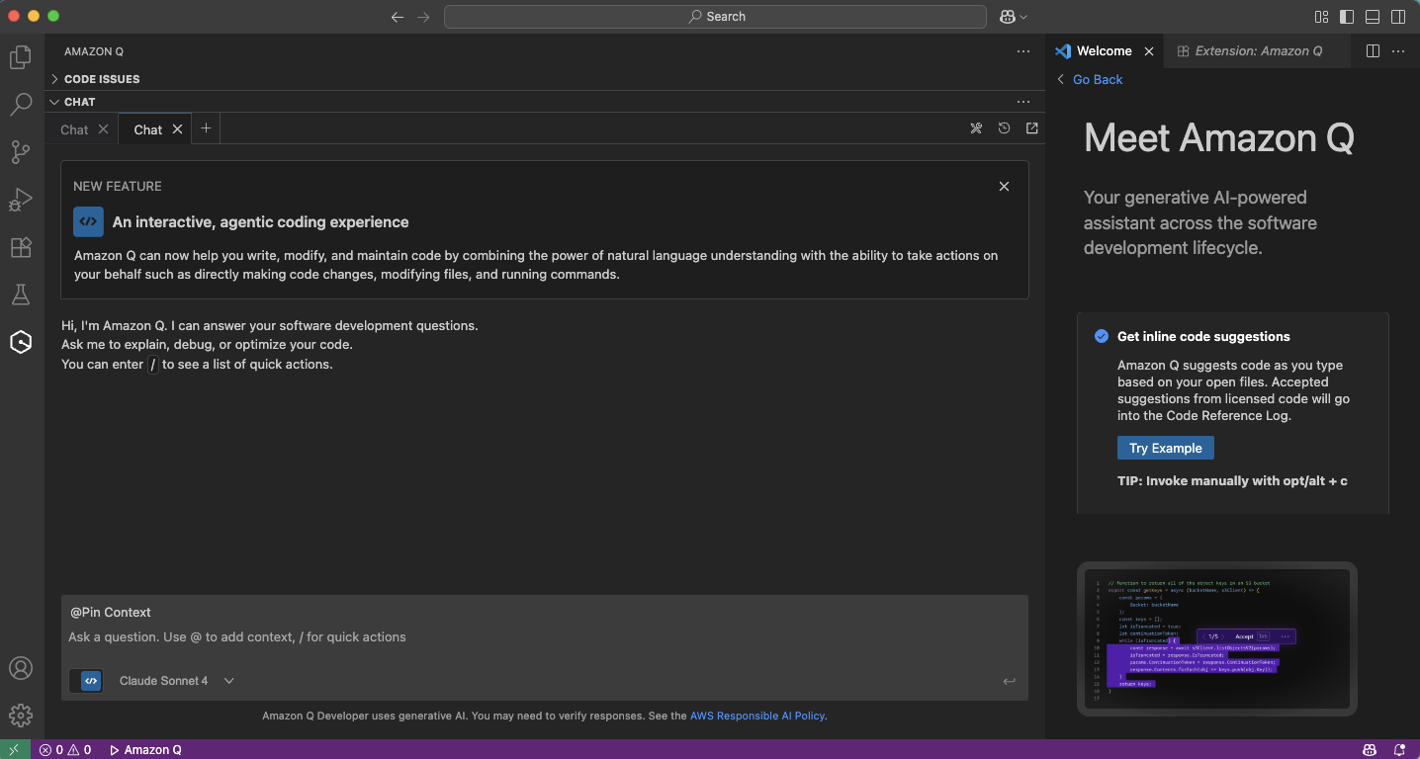The width and height of the screenshot is (1420, 759).
Task: Select the Amazon Q activity bar icon
Action: 21,342
